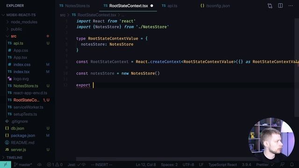Select RootStateContext file in the explorer
299x168 pixels.
pos(26,100)
